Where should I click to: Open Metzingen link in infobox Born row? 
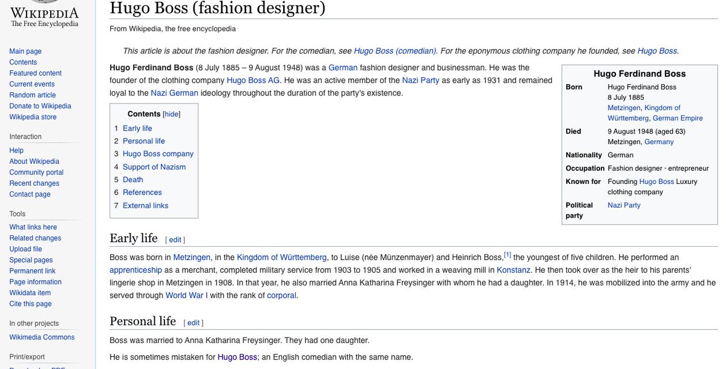coord(624,108)
